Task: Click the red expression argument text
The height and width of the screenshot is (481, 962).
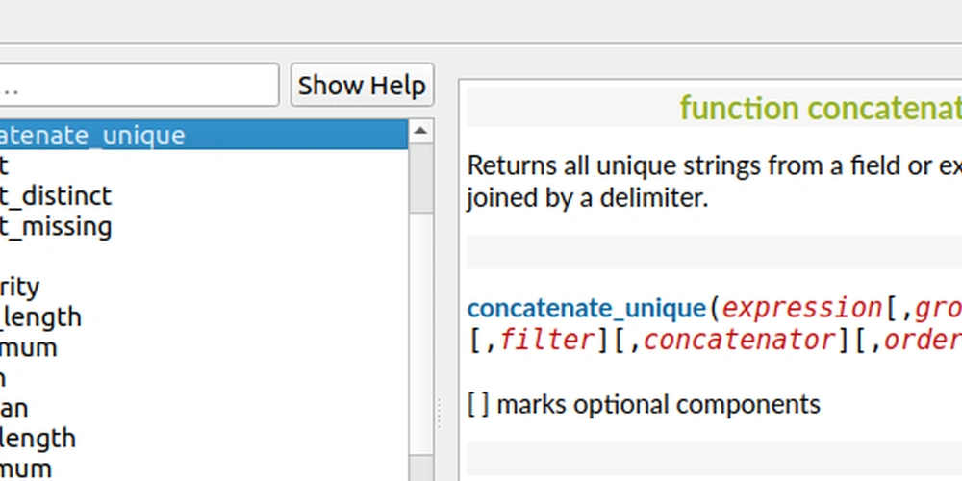Action: 802,309
